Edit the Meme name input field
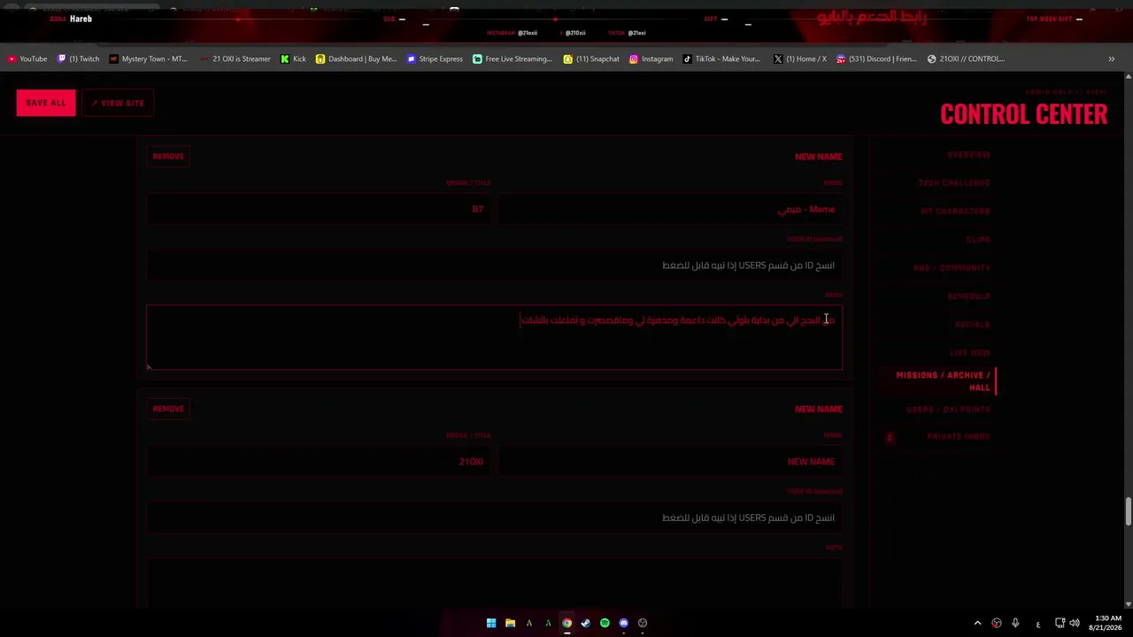This screenshot has width=1133, height=637. click(670, 210)
